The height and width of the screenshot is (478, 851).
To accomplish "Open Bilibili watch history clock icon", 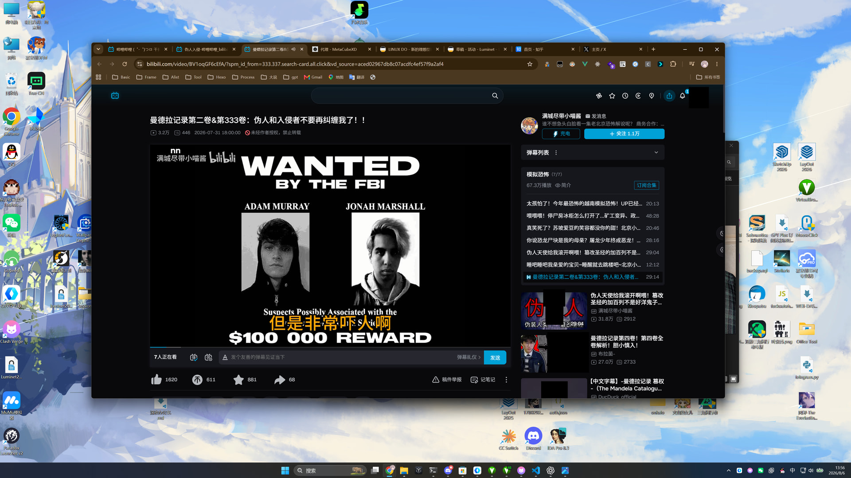I will [x=625, y=96].
